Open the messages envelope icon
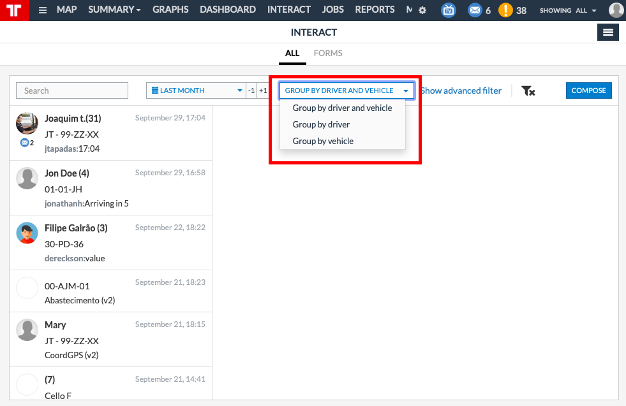Image resolution: width=626 pixels, height=406 pixels. pyautogui.click(x=475, y=10)
